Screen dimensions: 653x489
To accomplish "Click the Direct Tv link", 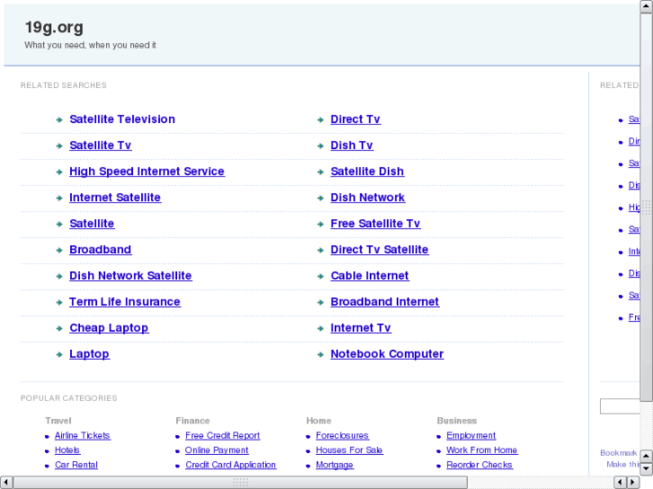I will [x=355, y=119].
